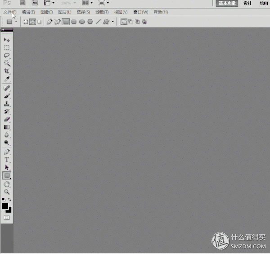Open the foreground color swatch
Viewport: 270px width, 254px height.
[5, 206]
